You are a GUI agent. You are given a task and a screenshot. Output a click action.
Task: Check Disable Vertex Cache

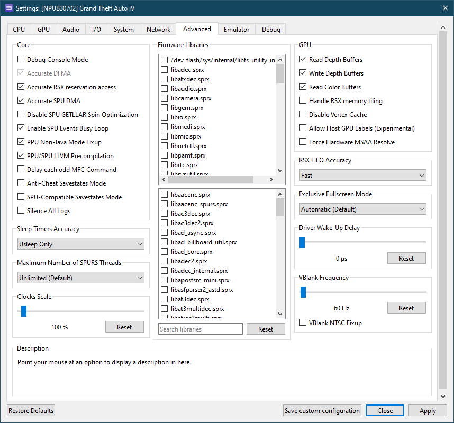pos(303,114)
